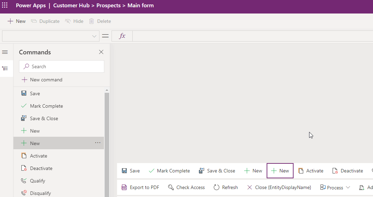
Task: Click the scroll up arrow of Commands list
Action: click(x=107, y=90)
